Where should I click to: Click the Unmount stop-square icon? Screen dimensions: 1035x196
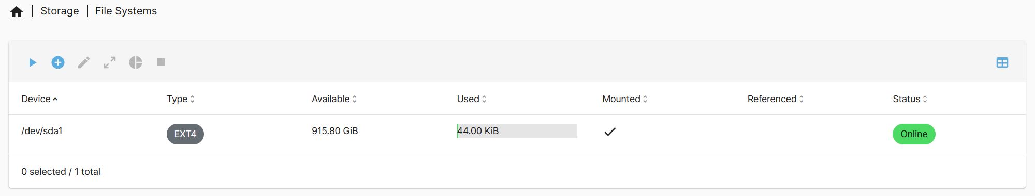tap(162, 62)
